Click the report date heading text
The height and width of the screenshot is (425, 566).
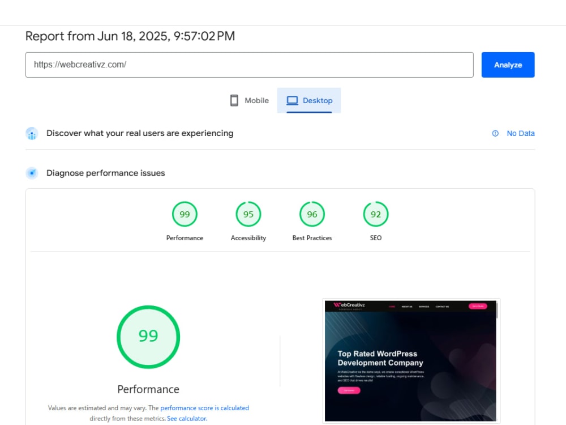click(130, 36)
